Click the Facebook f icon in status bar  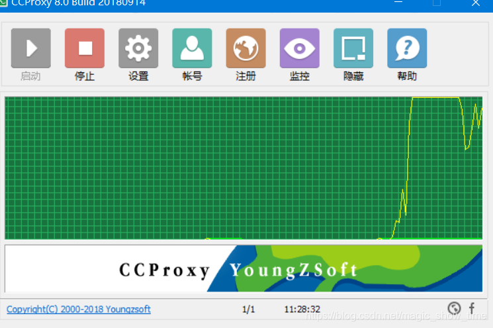pos(472,308)
